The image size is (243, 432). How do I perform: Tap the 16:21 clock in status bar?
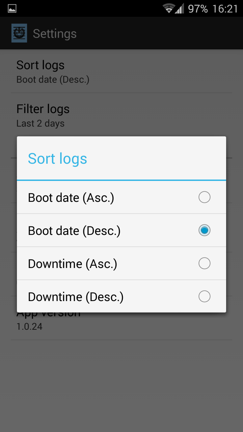[225, 9]
